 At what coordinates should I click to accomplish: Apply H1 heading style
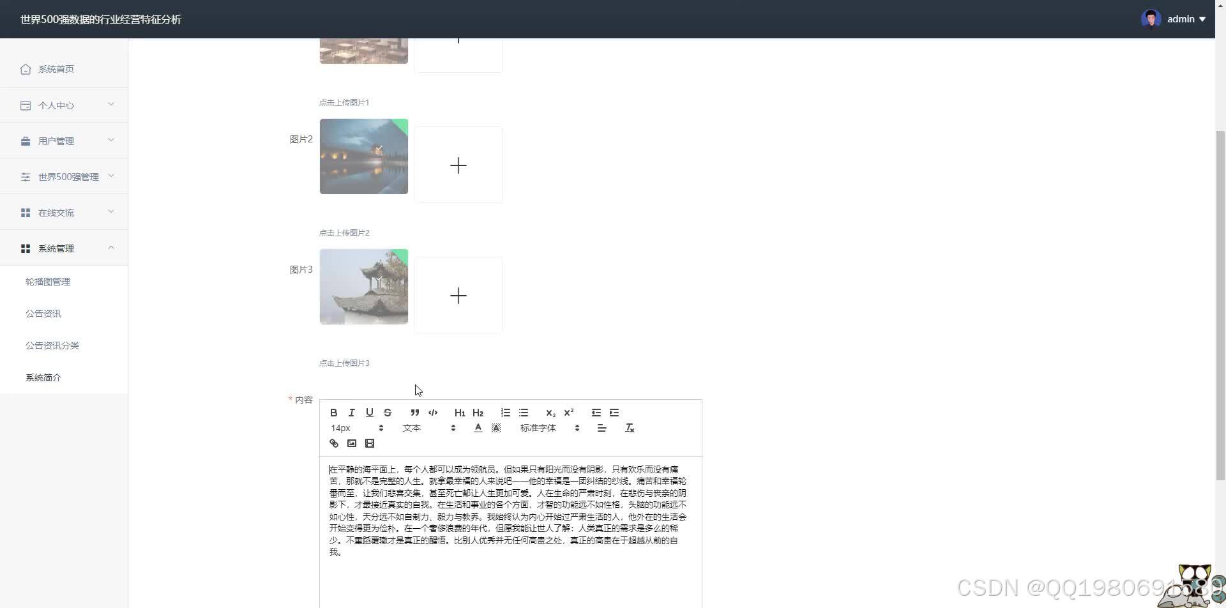[460, 412]
